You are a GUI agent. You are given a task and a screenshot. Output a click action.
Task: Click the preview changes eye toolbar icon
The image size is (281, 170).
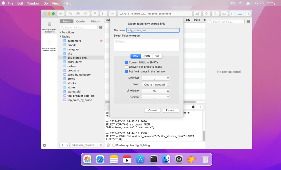pos(78,14)
